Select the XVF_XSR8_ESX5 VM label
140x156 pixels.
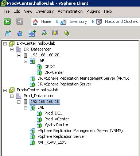pyautogui.click(x=52, y=142)
